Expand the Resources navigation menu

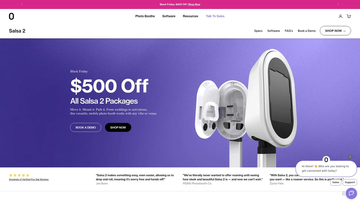coord(190,16)
